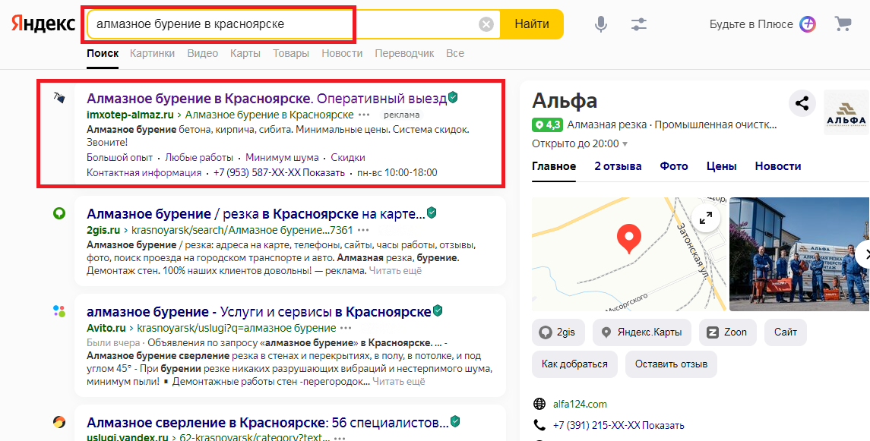Open the Yandex logo home page
This screenshot has height=441, width=870.
point(43,24)
